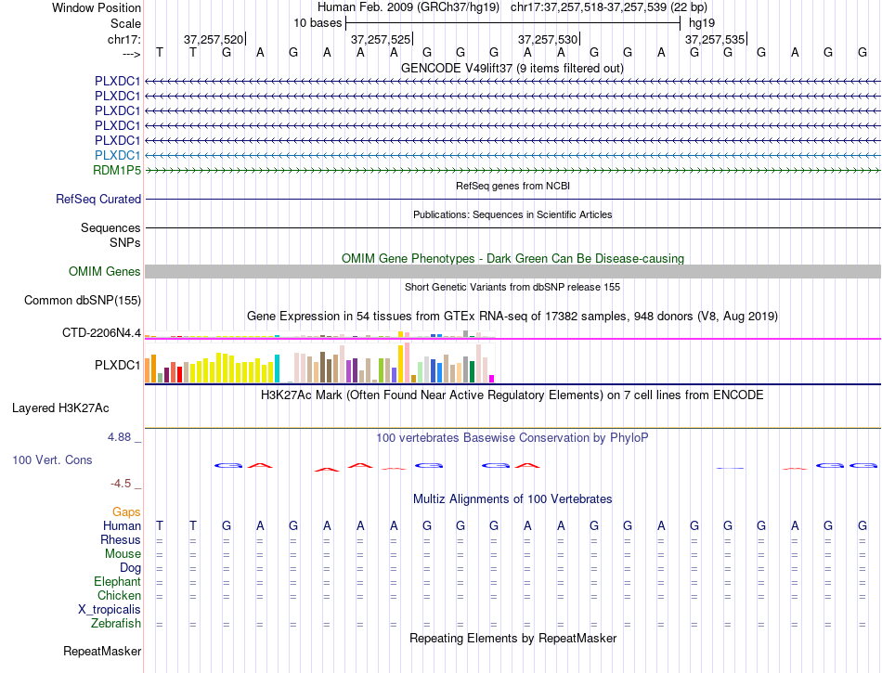Open Publications: Sequences in Scientific Articles title
Image resolution: width=882 pixels, height=673 pixels.
coord(512,214)
